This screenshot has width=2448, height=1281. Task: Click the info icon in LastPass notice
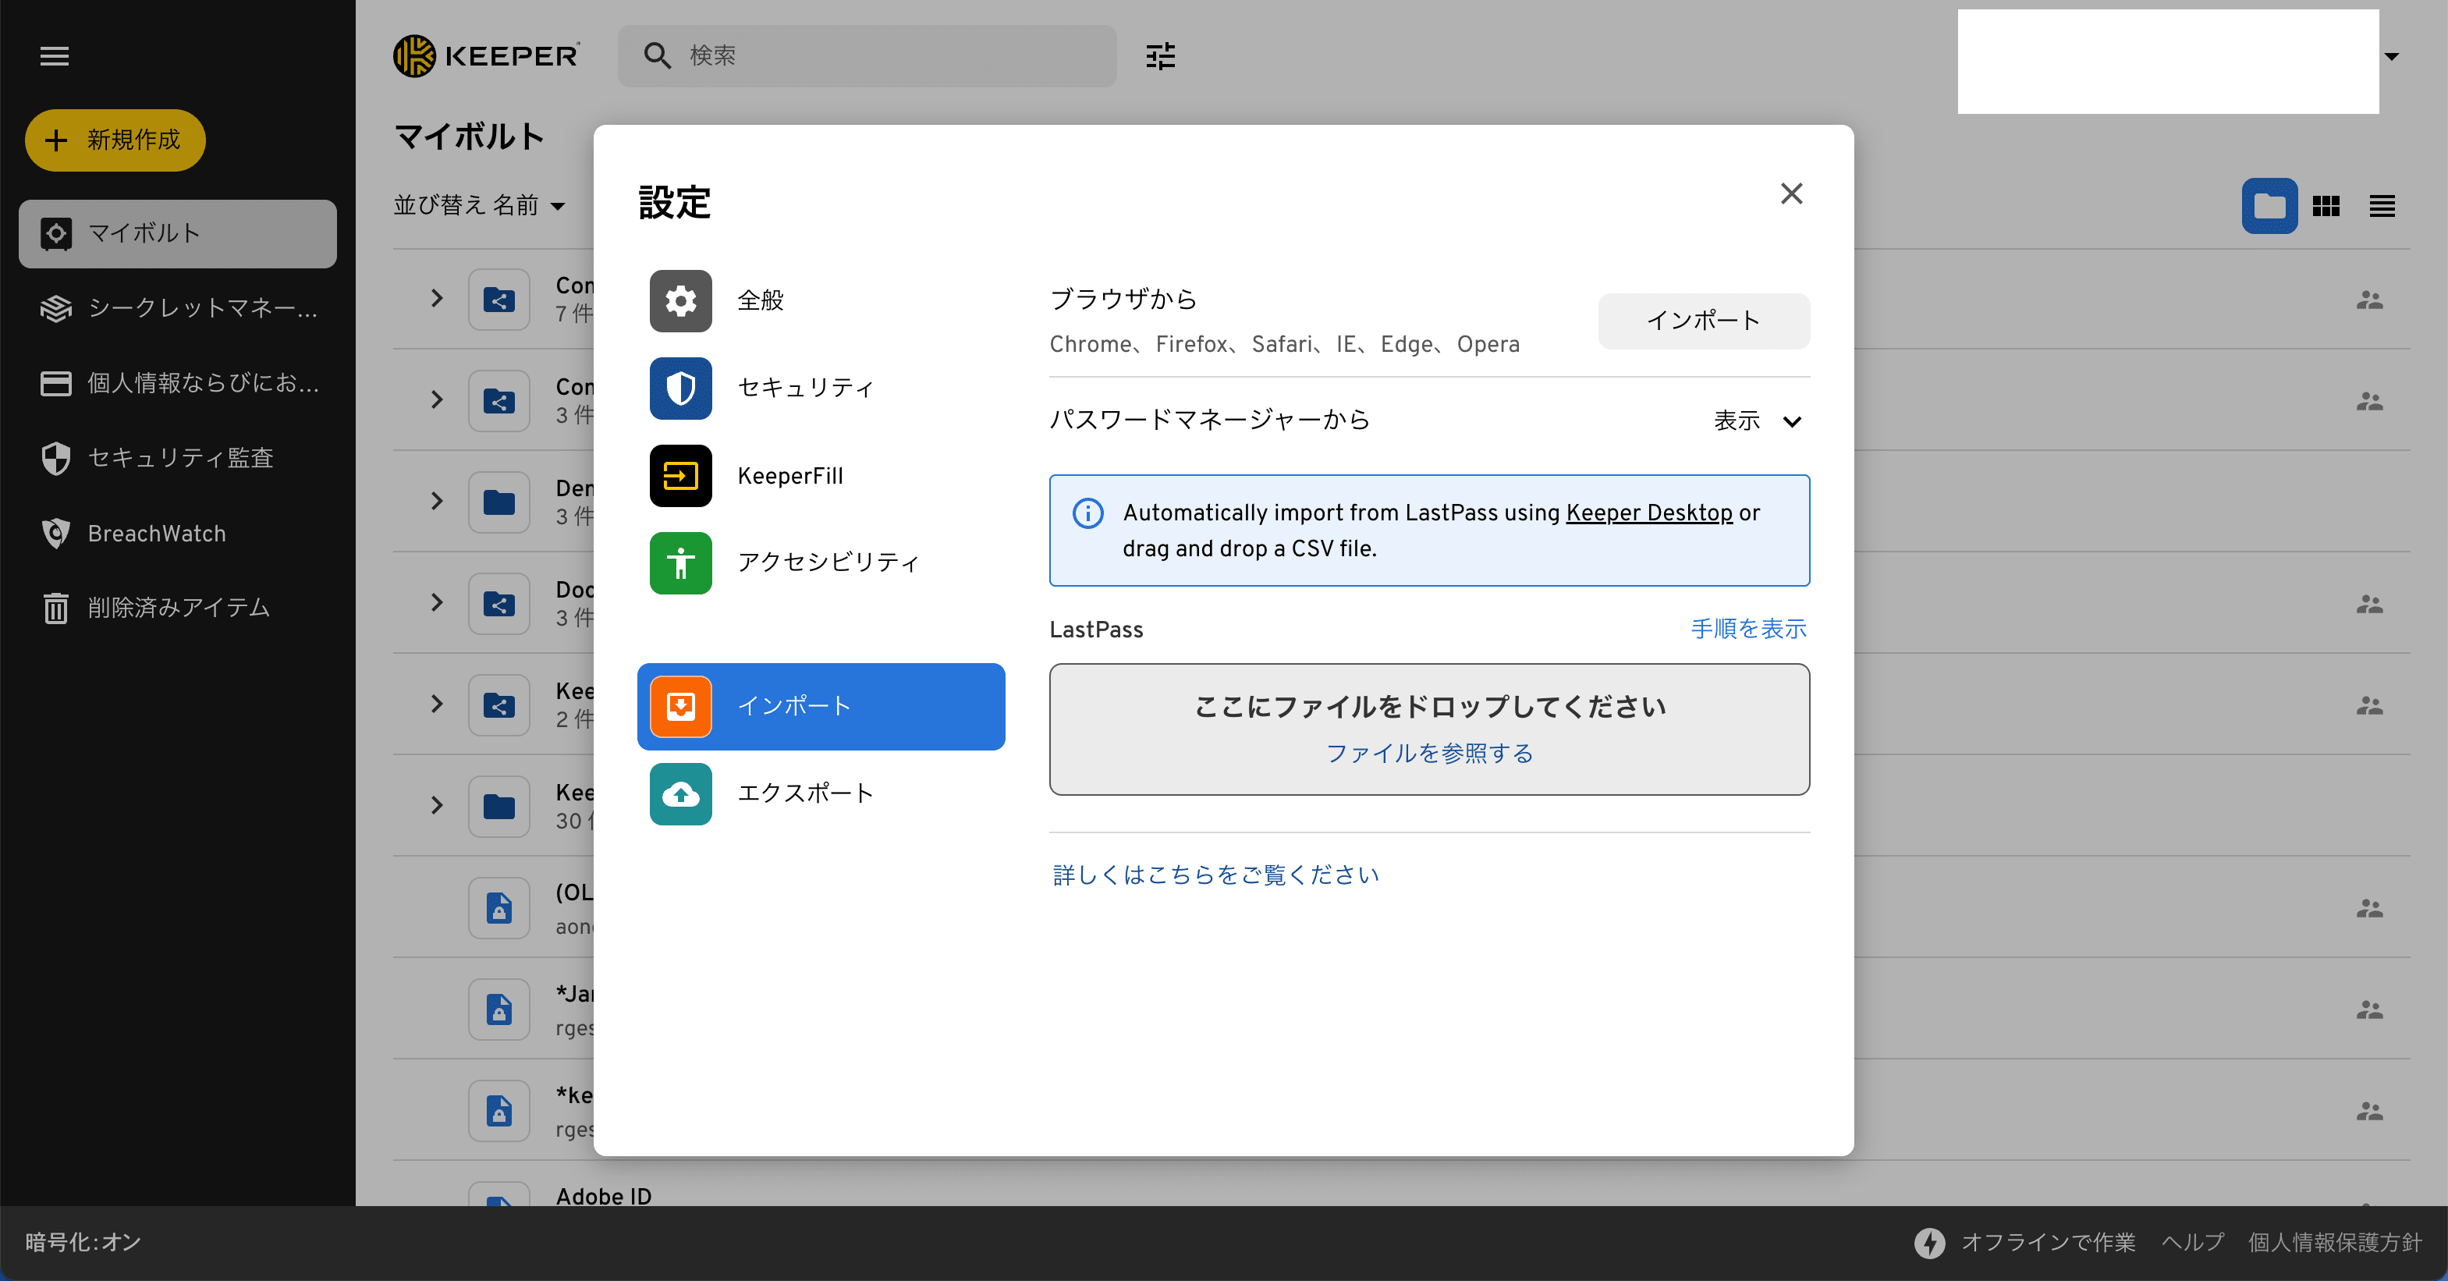(x=1087, y=513)
